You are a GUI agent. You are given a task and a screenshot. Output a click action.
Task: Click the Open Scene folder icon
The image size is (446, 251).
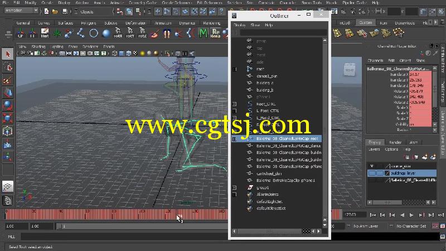click(55, 11)
